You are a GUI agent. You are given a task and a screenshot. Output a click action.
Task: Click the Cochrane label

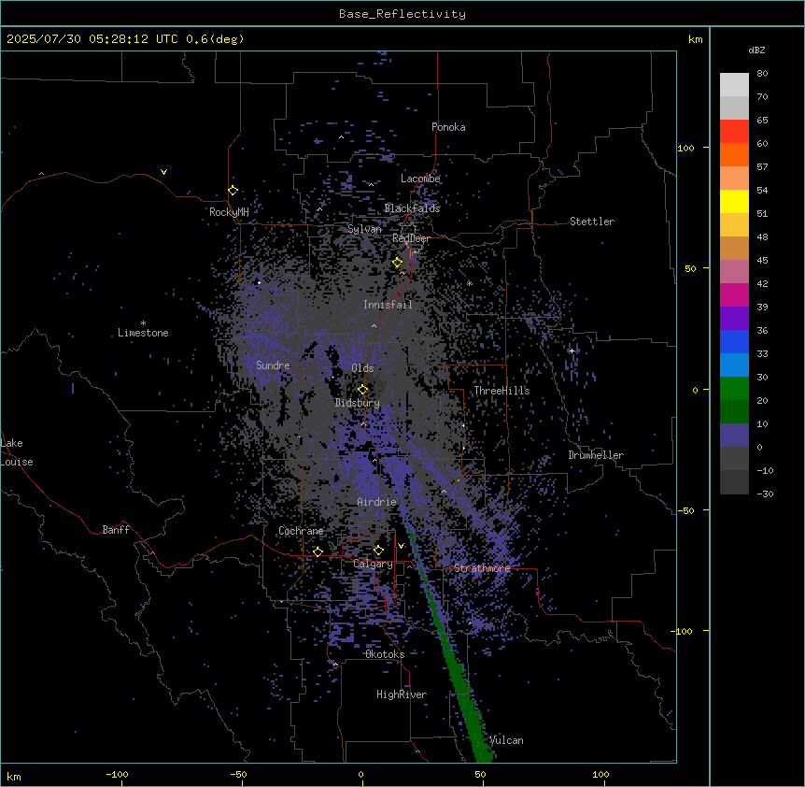pos(301,531)
